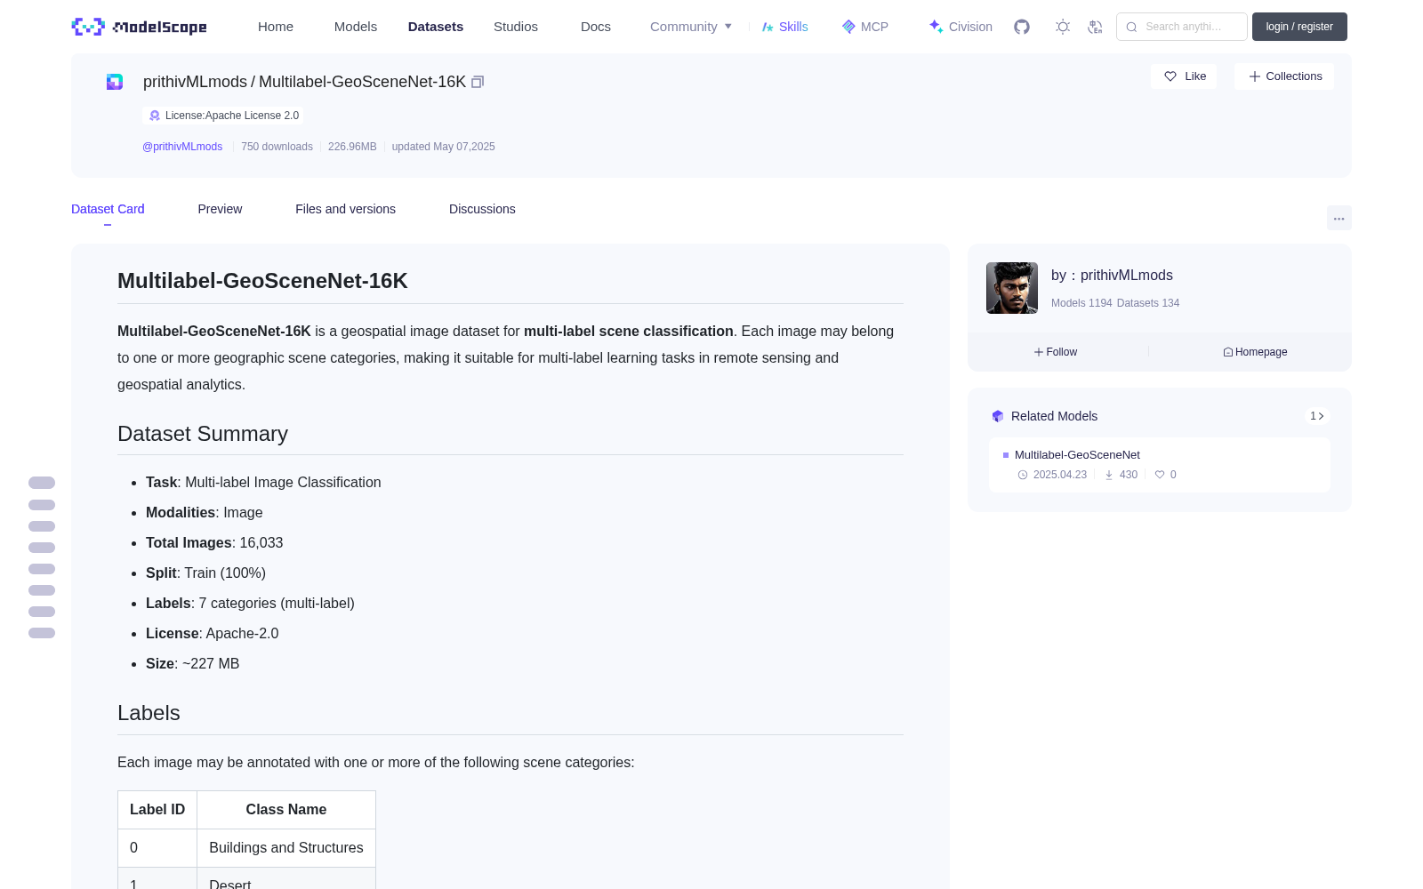This screenshot has width=1423, height=889.
Task: Follow the author prithivMLmods
Action: [x=1056, y=352]
